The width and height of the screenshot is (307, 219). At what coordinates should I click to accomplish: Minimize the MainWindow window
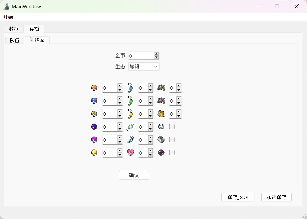(258, 6)
